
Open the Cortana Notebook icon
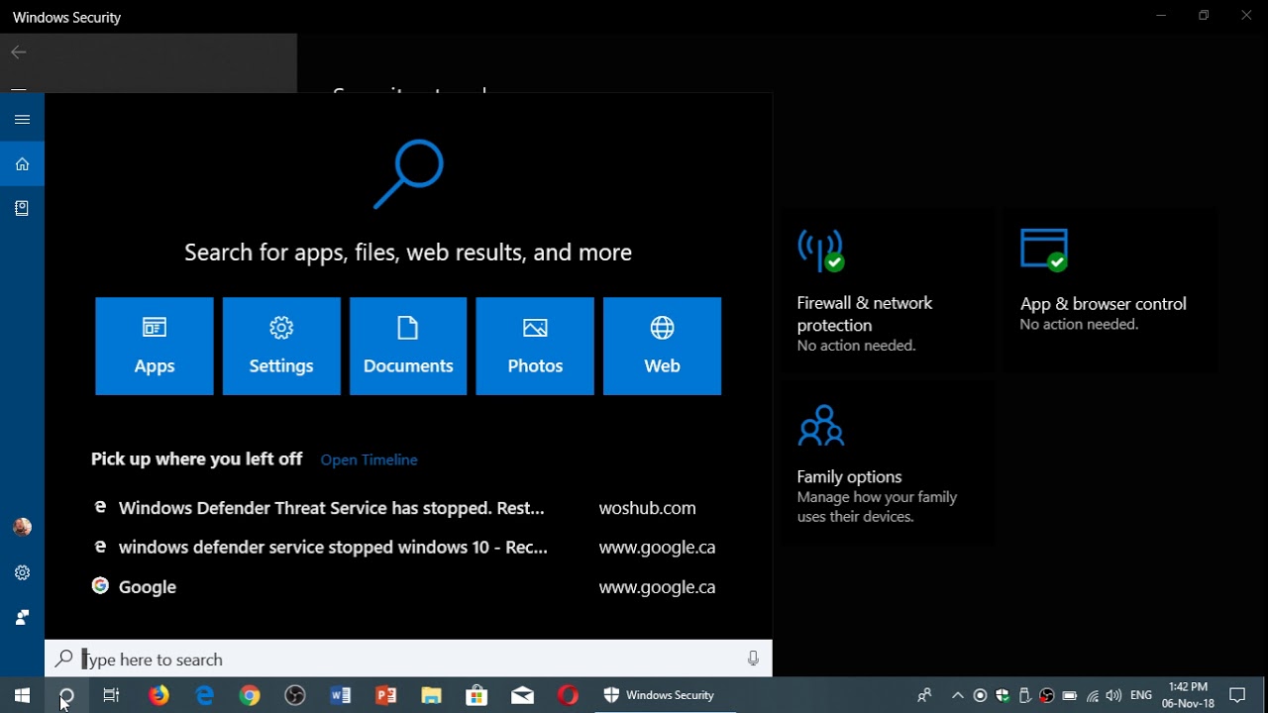pyautogui.click(x=22, y=208)
